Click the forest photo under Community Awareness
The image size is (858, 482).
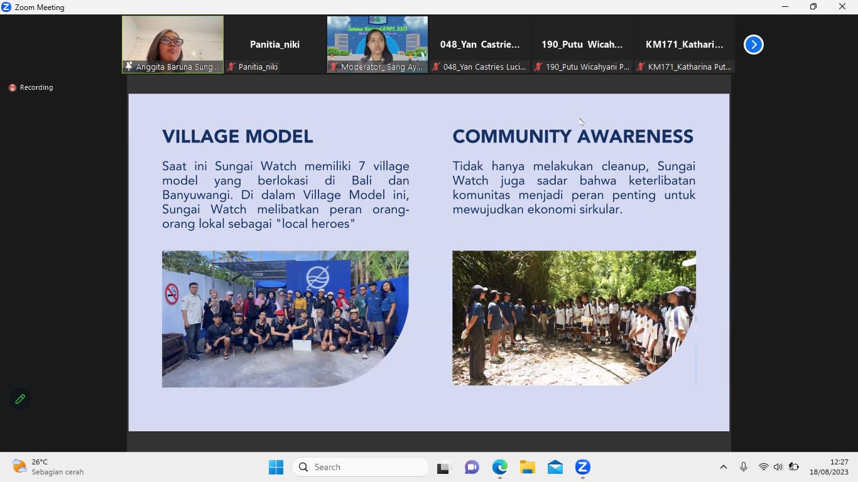point(574,318)
